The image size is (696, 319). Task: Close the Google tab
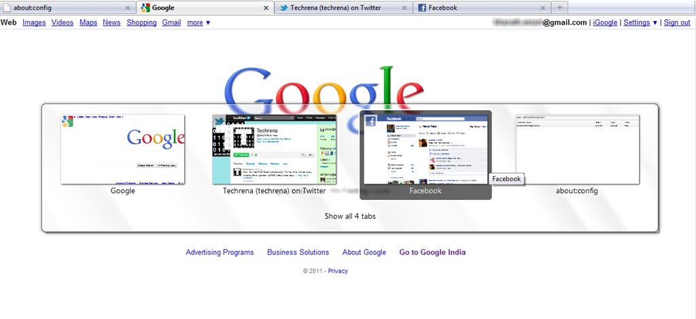click(266, 7)
